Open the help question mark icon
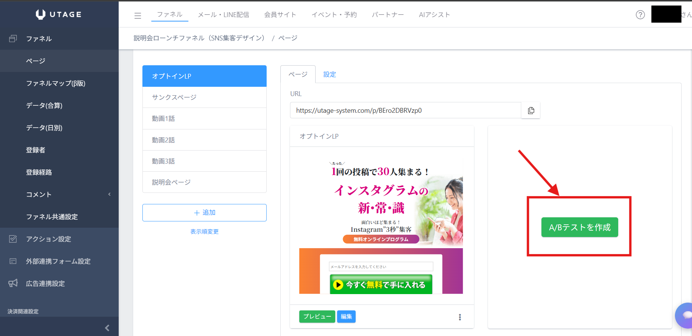The image size is (692, 336). tap(640, 15)
